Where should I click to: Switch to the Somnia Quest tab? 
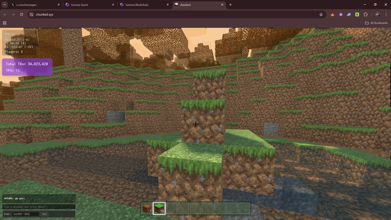pyautogui.click(x=90, y=5)
